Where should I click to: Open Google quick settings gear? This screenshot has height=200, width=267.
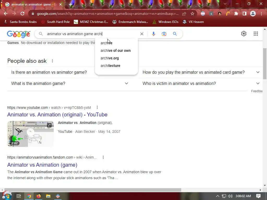point(244,34)
